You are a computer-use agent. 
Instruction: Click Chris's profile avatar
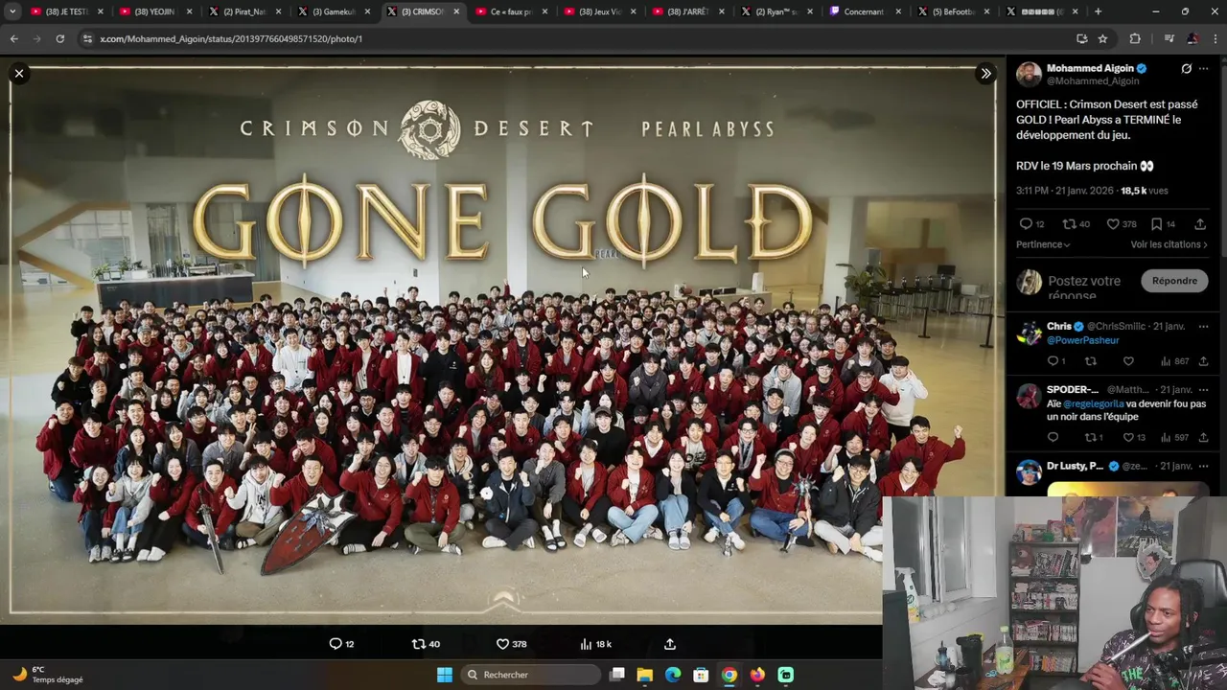click(x=1029, y=333)
